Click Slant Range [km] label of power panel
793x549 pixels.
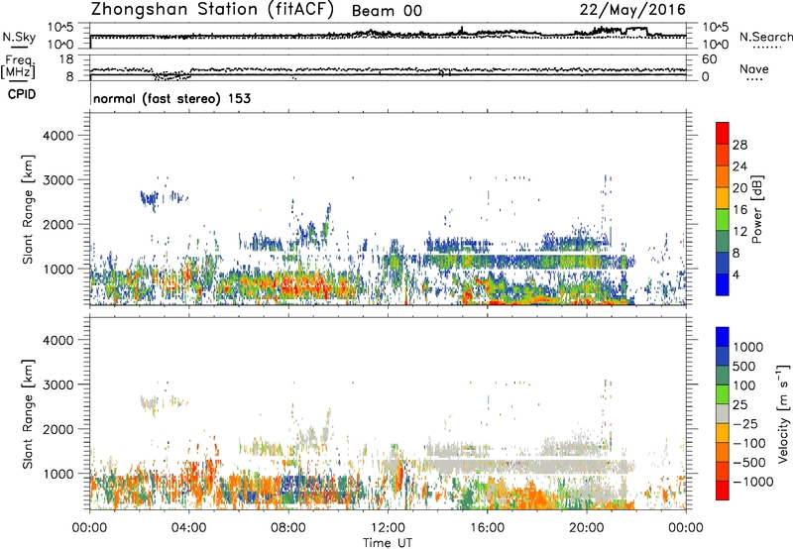(28, 209)
